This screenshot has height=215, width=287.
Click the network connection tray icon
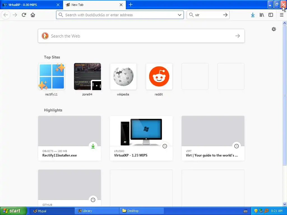click(261, 211)
